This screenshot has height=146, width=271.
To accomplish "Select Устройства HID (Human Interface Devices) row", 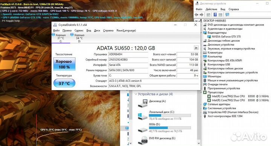I will [x=233, y=112].
